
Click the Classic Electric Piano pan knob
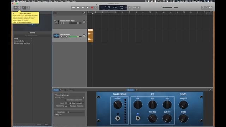point(84,22)
